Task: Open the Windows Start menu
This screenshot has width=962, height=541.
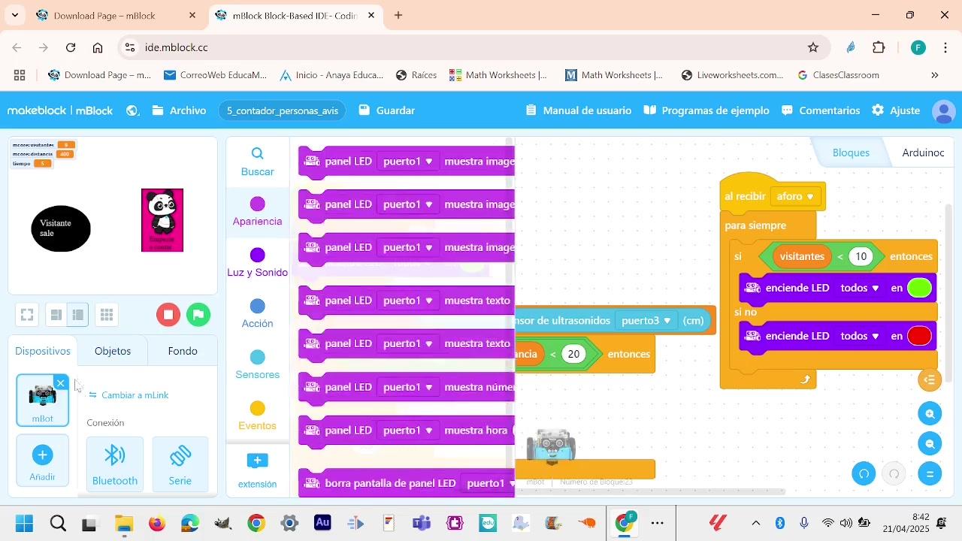Action: (25, 523)
